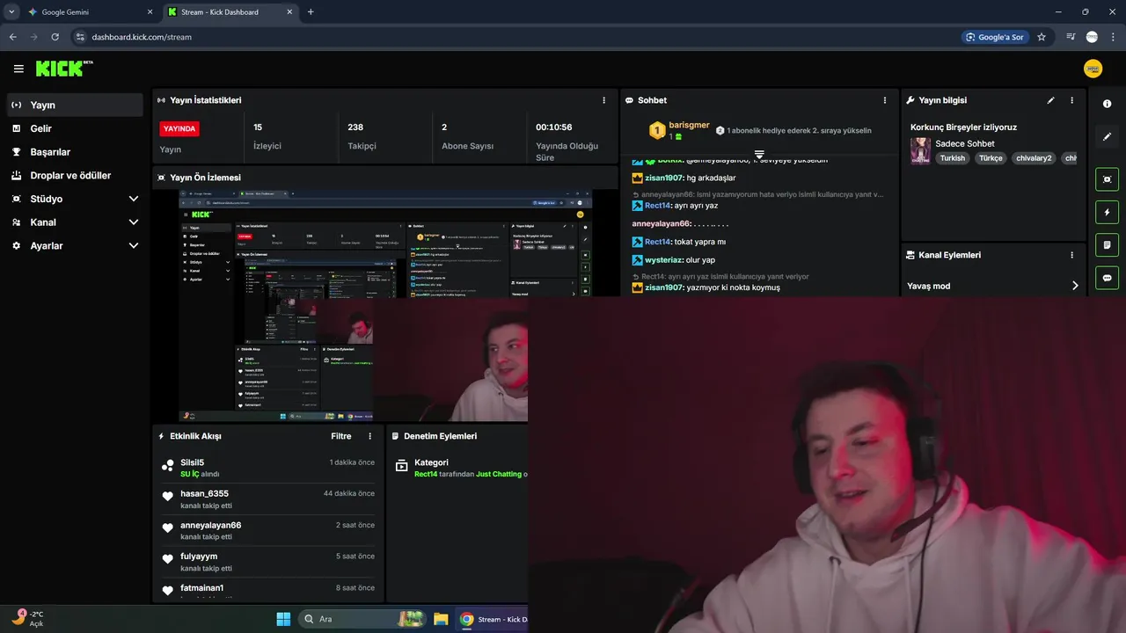Toggle the chat widget button in right rail

1107,278
